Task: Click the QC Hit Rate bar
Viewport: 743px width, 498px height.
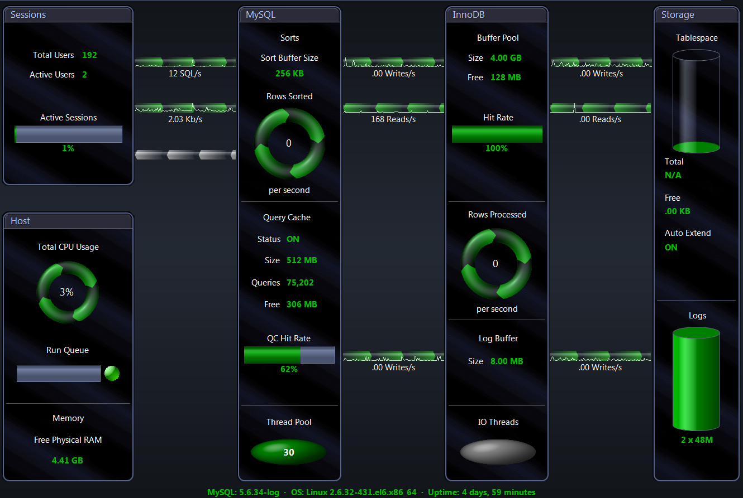Action: pyautogui.click(x=289, y=355)
